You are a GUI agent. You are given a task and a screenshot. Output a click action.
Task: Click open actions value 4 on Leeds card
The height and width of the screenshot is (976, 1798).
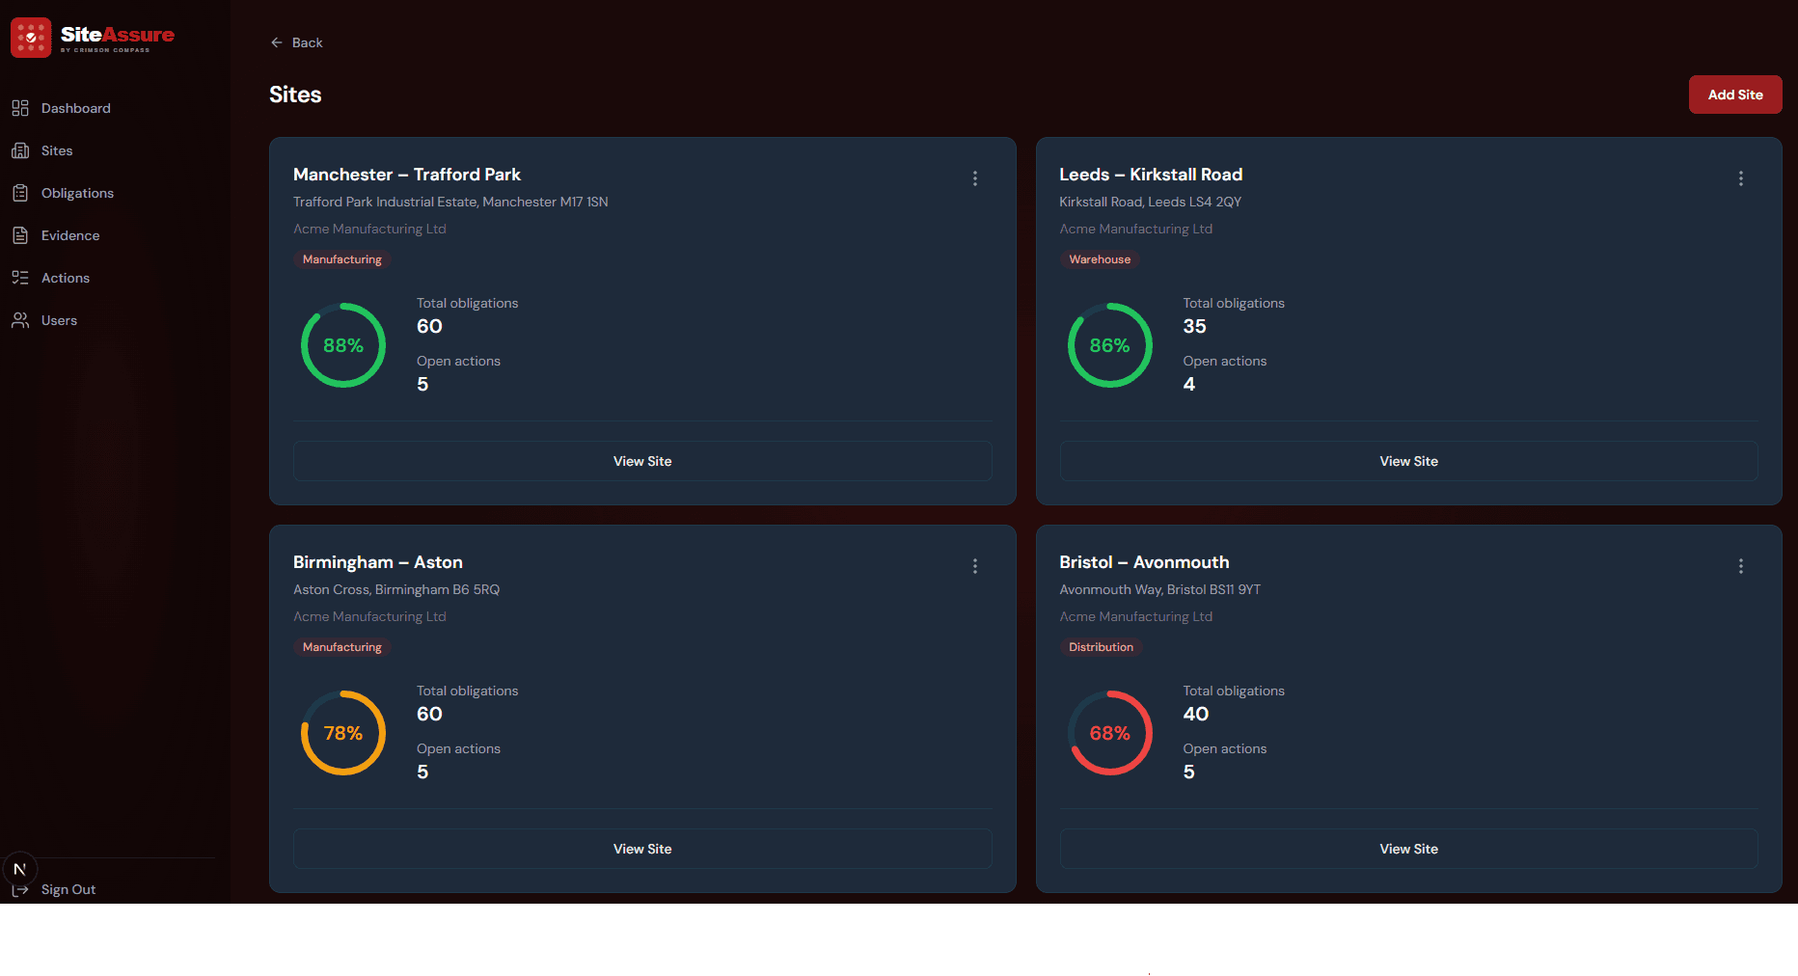pos(1189,384)
